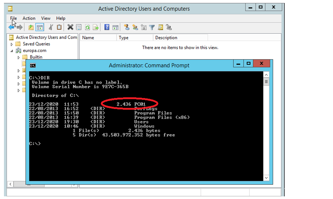Click the Command Prompt scrollbar thumb
The height and width of the screenshot is (199, 333).
coord(266,82)
